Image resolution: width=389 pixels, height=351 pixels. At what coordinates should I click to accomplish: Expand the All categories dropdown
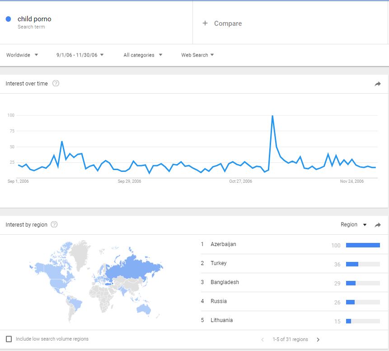point(143,55)
